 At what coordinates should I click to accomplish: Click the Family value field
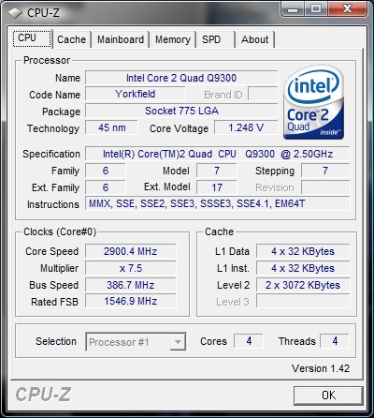pyautogui.click(x=106, y=171)
